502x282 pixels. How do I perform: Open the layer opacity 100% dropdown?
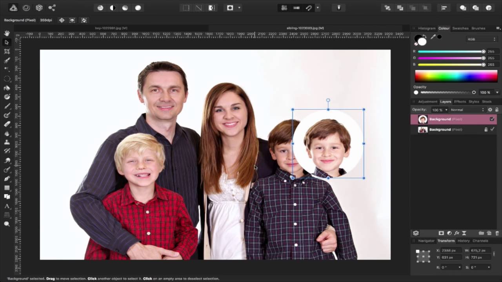[439, 110]
